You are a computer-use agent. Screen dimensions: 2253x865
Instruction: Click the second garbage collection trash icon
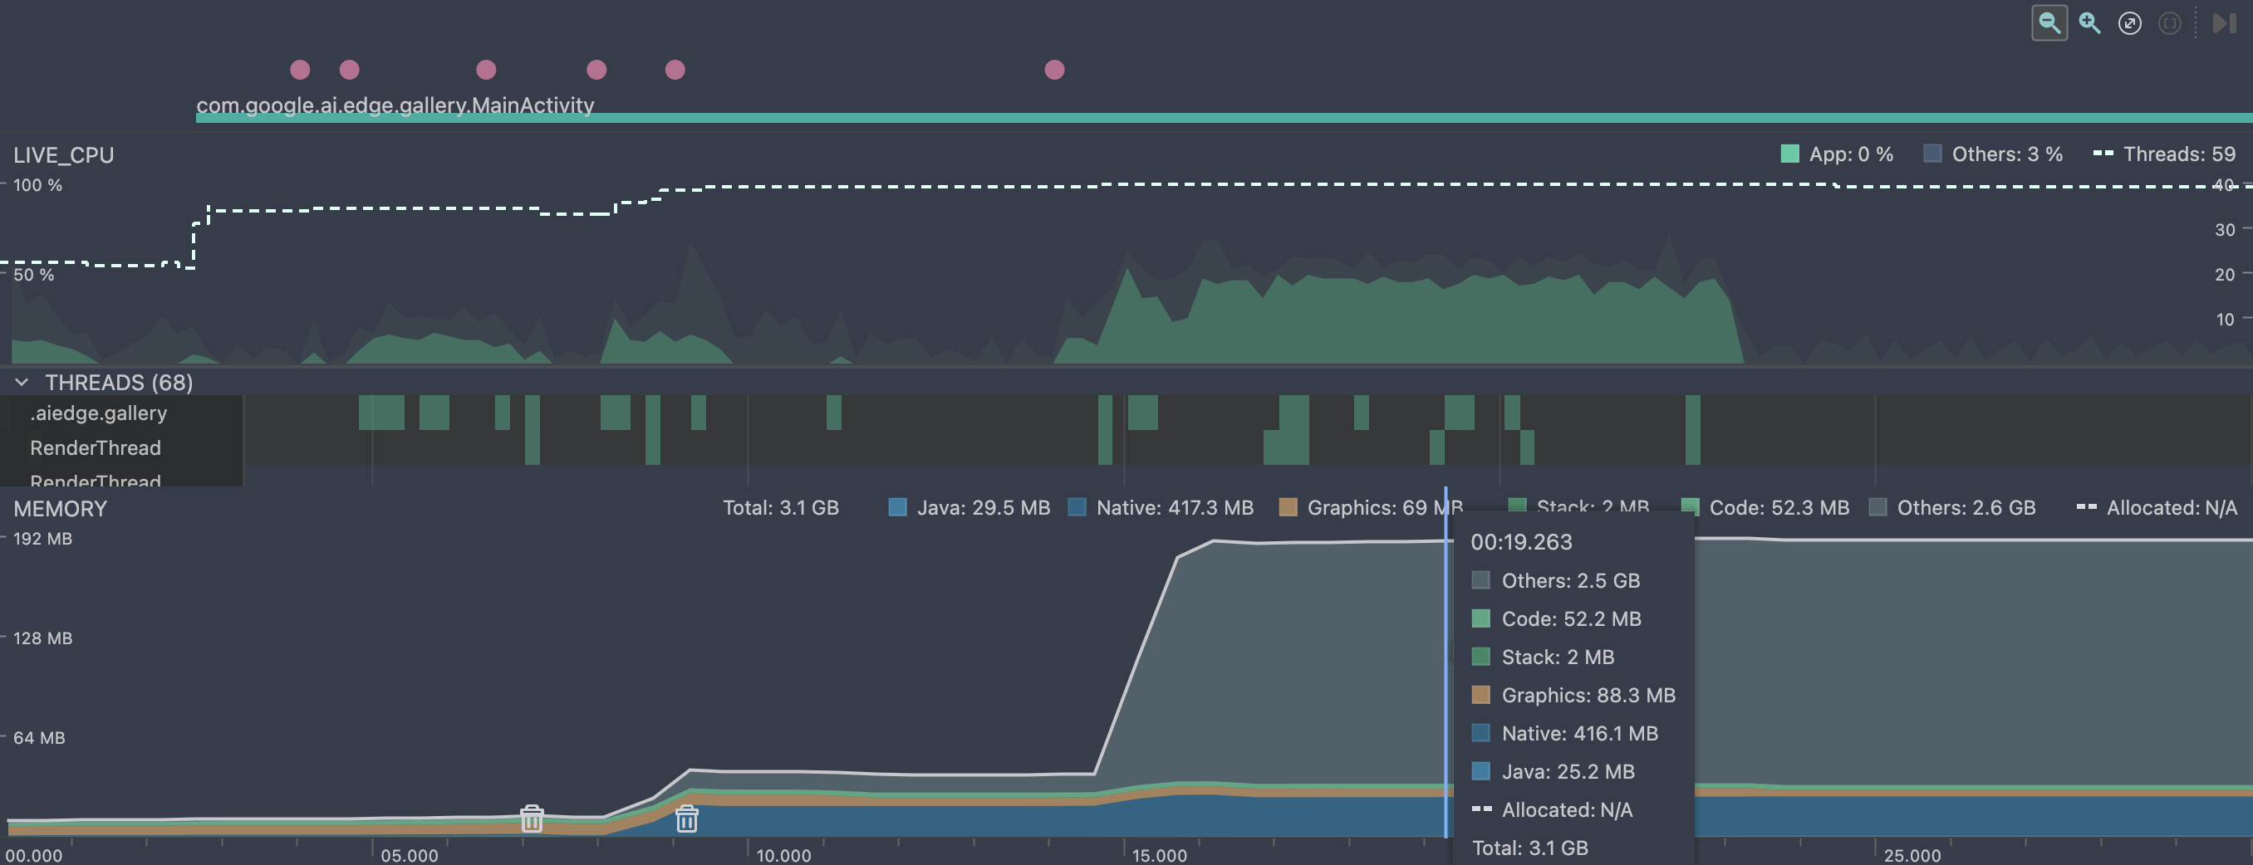tap(686, 819)
